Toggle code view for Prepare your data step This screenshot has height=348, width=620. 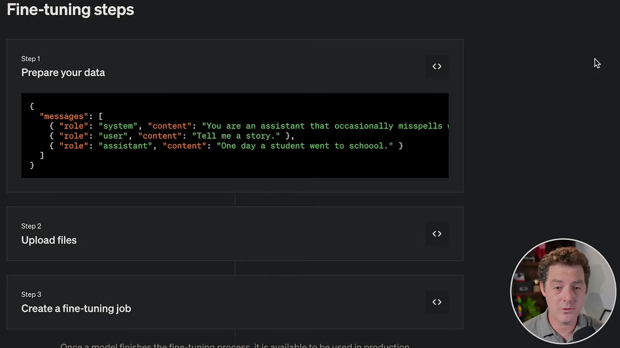(x=437, y=67)
